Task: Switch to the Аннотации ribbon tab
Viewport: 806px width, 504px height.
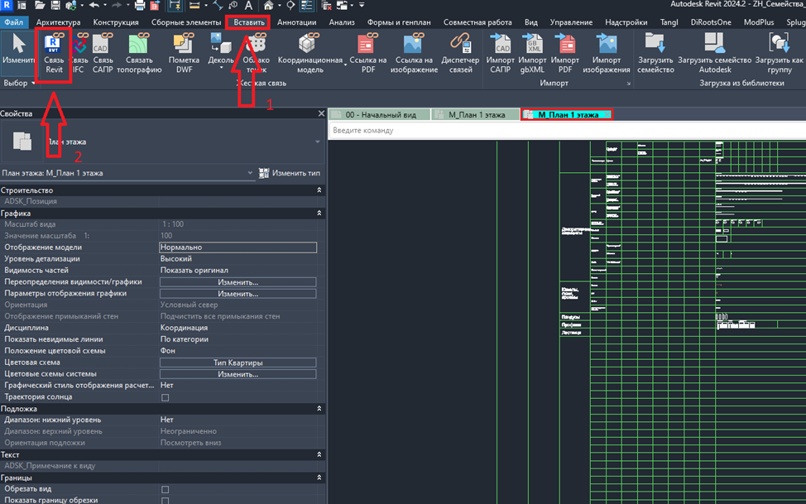Action: tap(296, 22)
